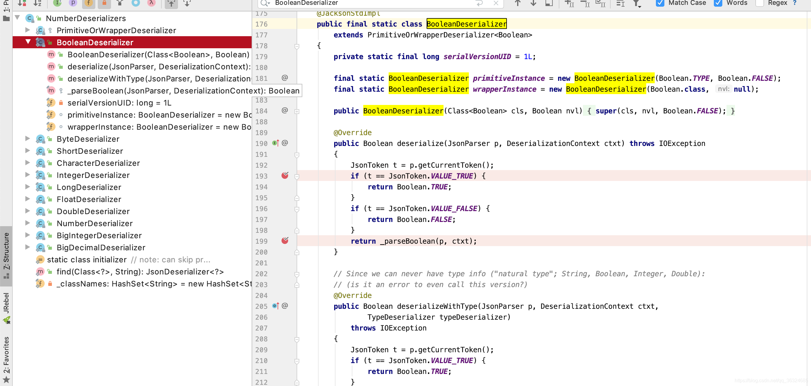Viewport: 811px width, 386px height.
Task: Select deserialize method in Structure tree
Action: [159, 67]
